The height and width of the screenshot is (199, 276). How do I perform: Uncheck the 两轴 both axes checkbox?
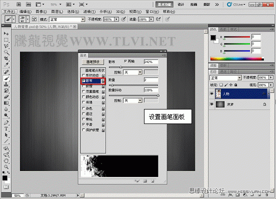click(x=125, y=61)
